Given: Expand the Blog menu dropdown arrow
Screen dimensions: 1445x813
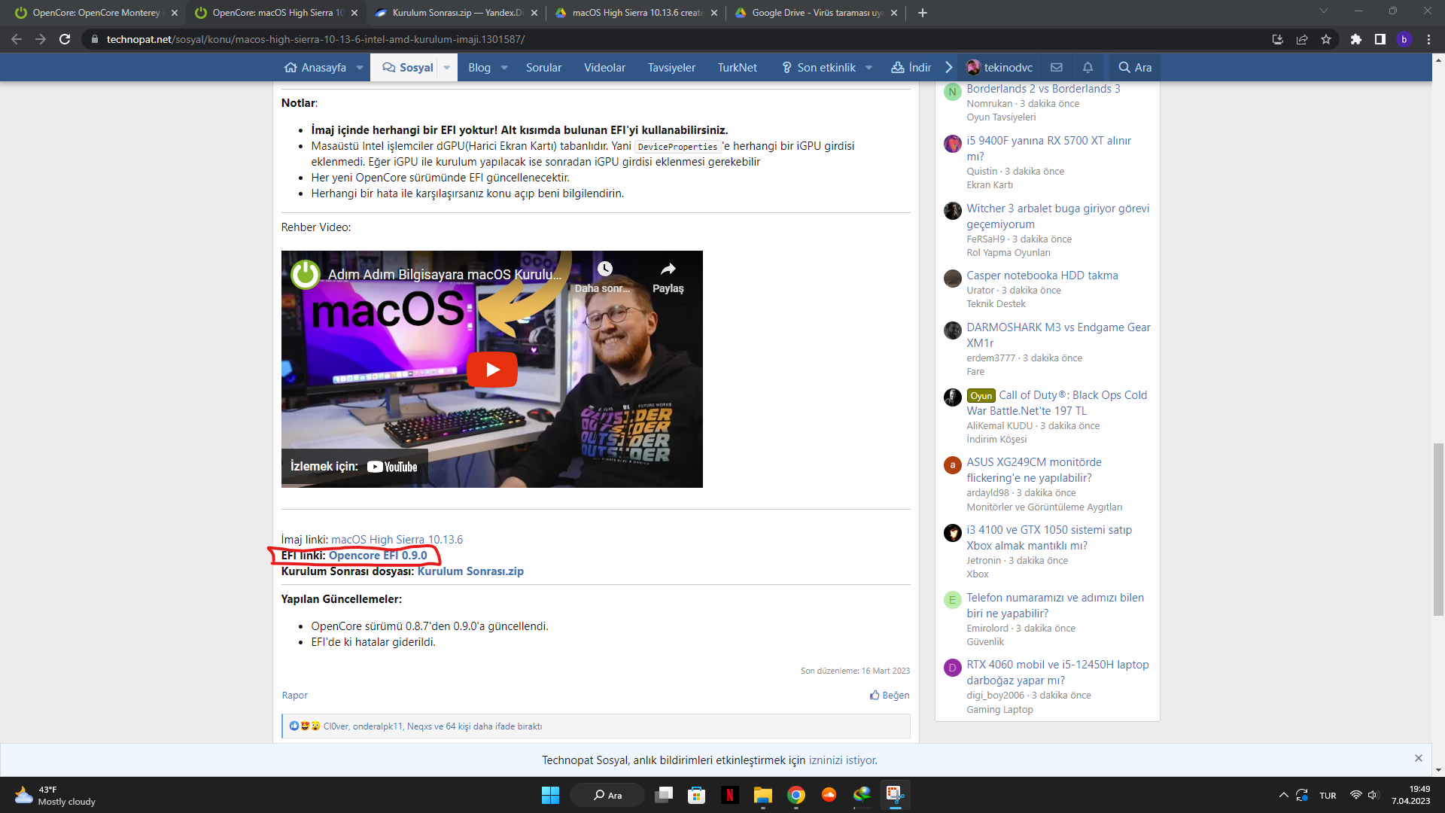Looking at the screenshot, I should 504,68.
